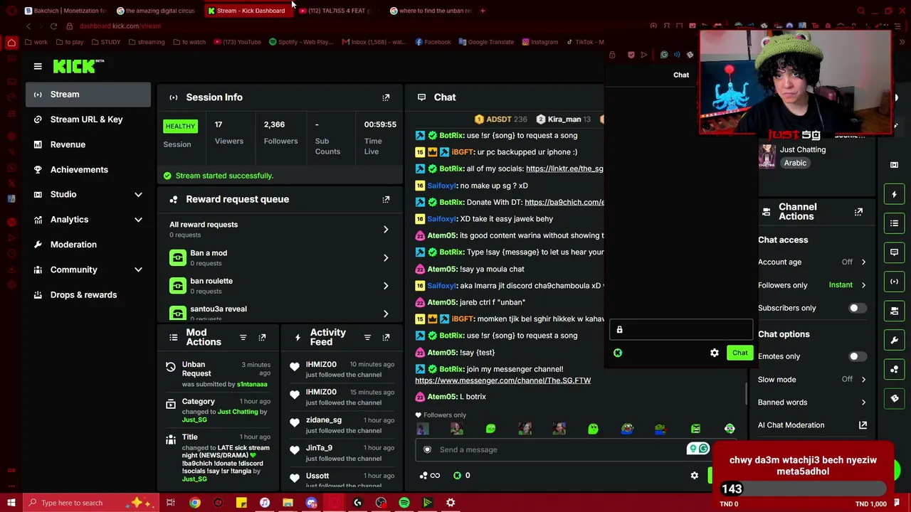Click the Mod Actions list icon in right sidebar

(894, 223)
